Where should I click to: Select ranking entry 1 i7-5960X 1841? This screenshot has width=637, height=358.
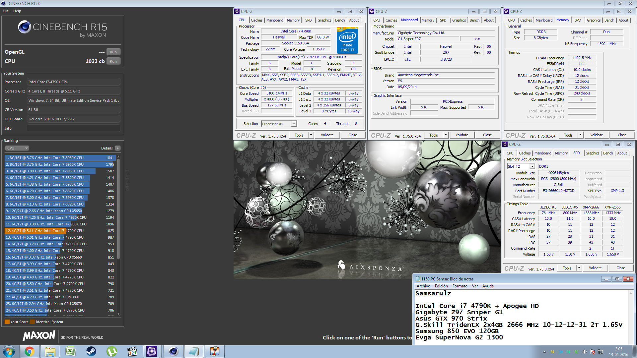[x=60, y=158]
